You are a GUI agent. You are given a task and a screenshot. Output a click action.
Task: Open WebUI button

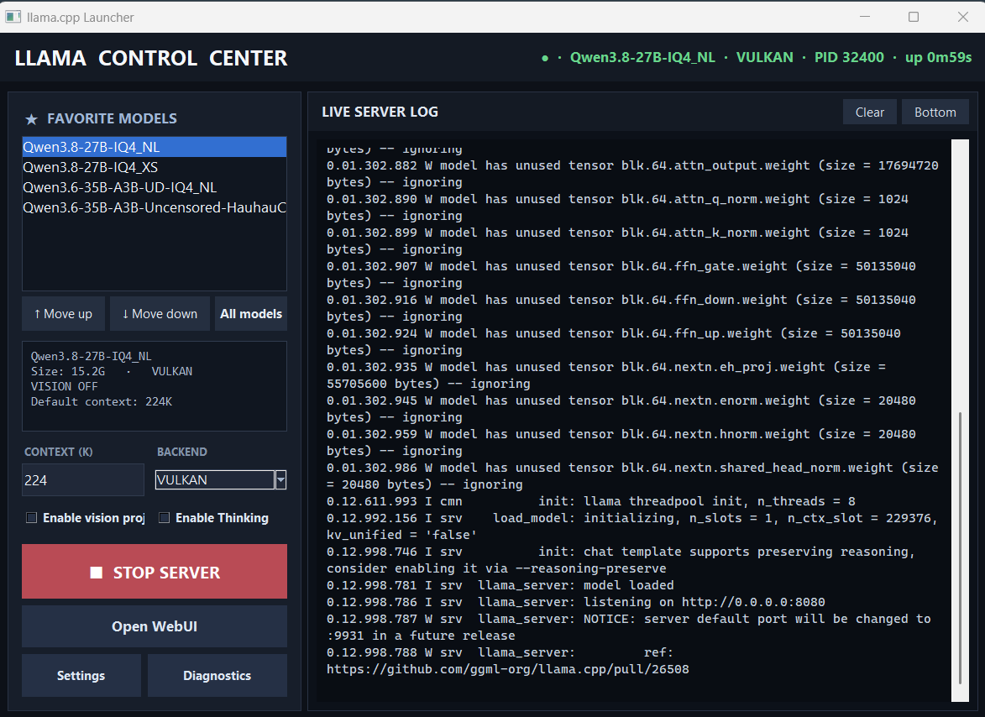(x=154, y=626)
